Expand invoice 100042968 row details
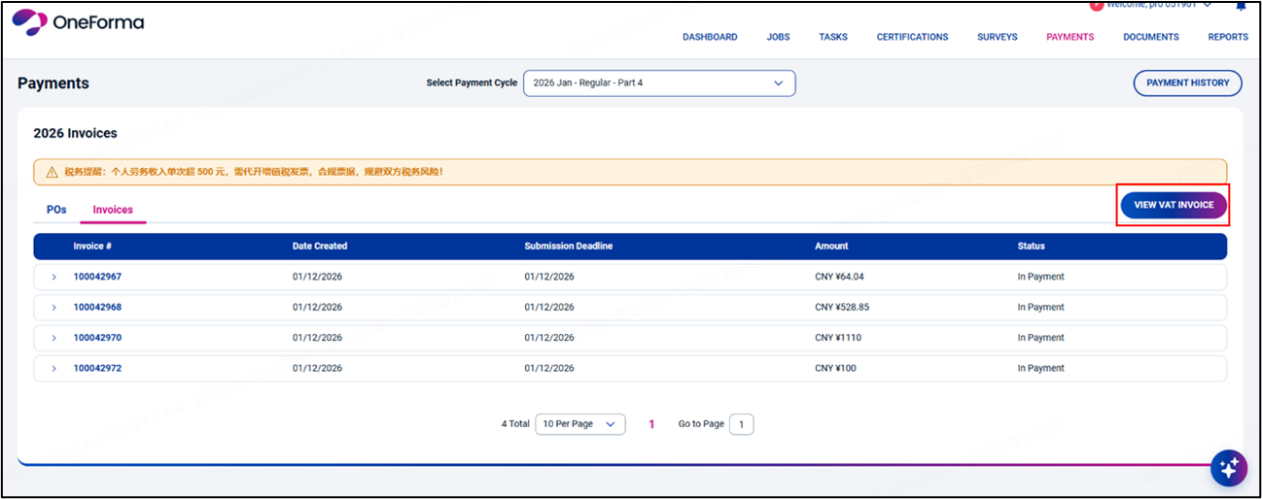Image resolution: width=1262 pixels, height=499 pixels. coord(53,308)
